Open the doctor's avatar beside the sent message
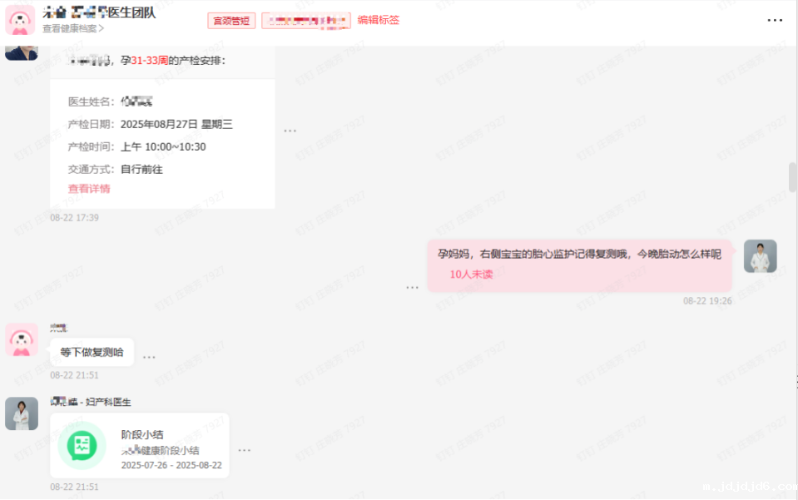The image size is (798, 500). 761,255
